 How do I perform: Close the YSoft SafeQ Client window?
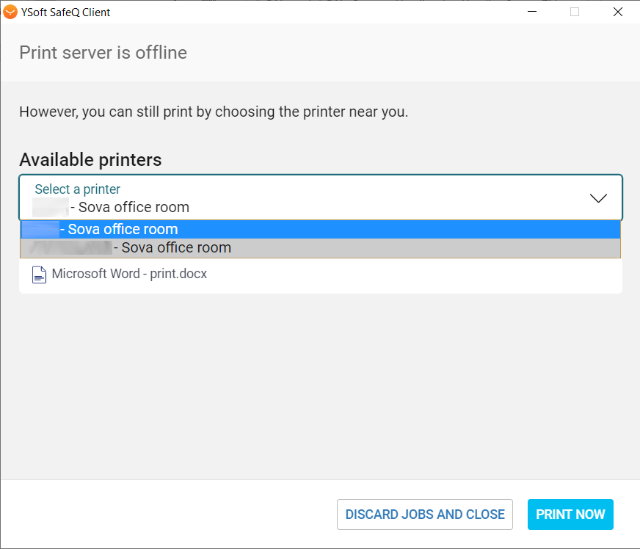pos(618,12)
